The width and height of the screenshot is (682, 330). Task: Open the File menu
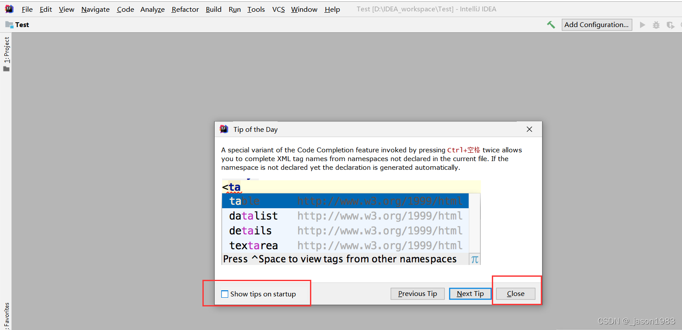pyautogui.click(x=27, y=9)
